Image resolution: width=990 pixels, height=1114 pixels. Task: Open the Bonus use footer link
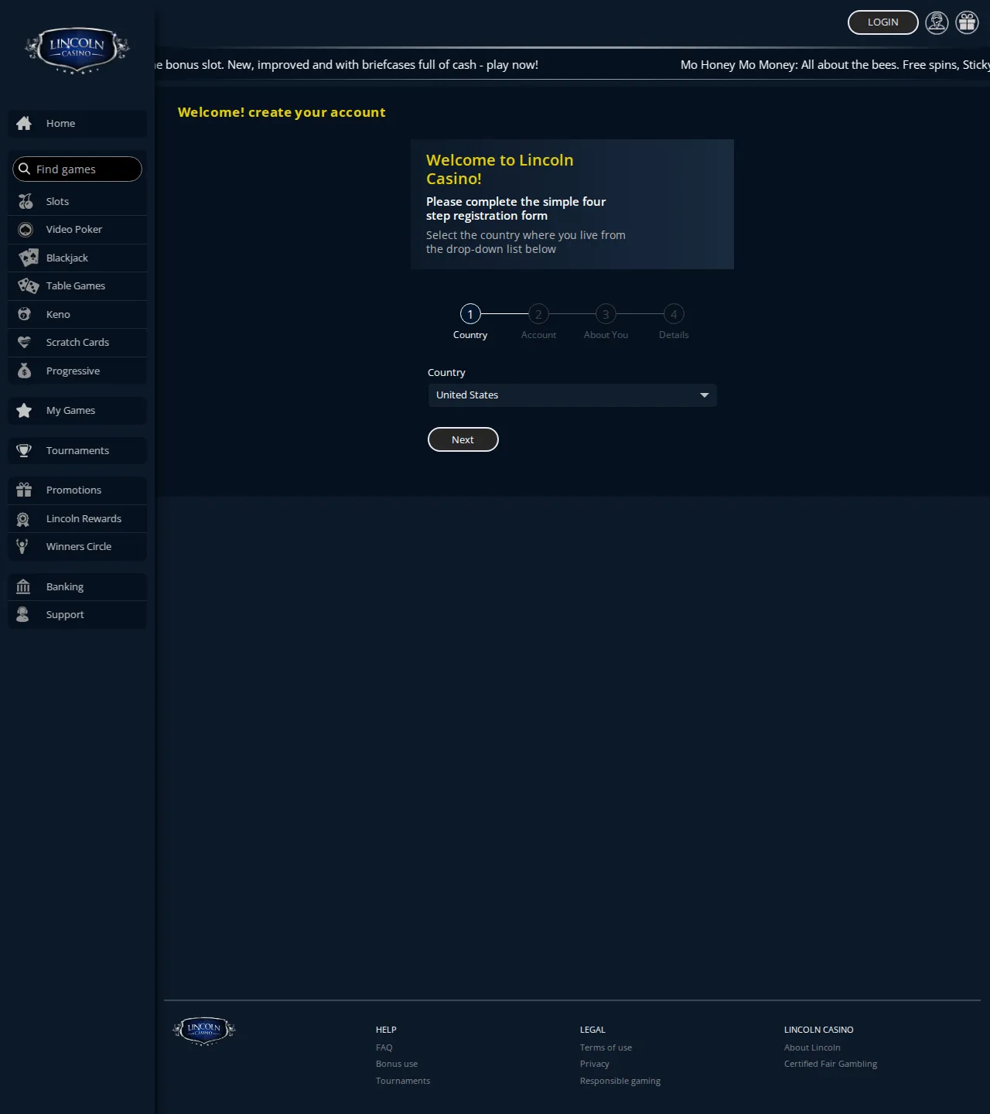pos(397,1064)
